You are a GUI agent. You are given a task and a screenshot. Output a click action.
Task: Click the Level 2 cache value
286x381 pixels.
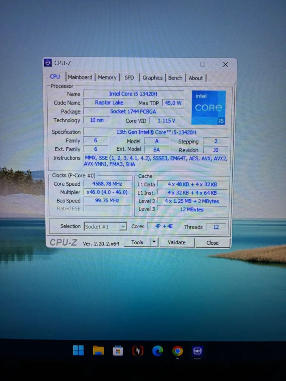click(x=192, y=201)
